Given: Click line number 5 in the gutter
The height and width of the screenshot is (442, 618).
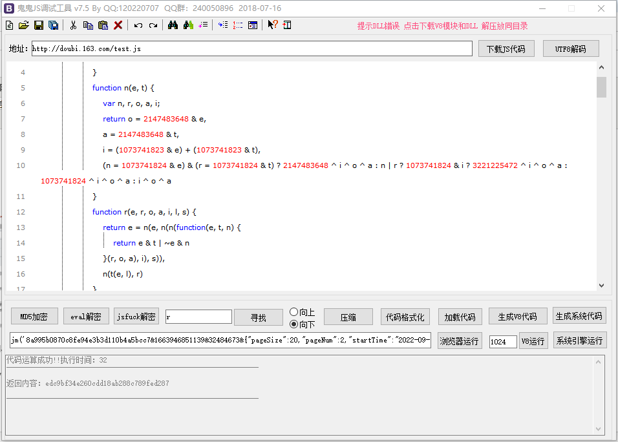Looking at the screenshot, I should pyautogui.click(x=23, y=88).
